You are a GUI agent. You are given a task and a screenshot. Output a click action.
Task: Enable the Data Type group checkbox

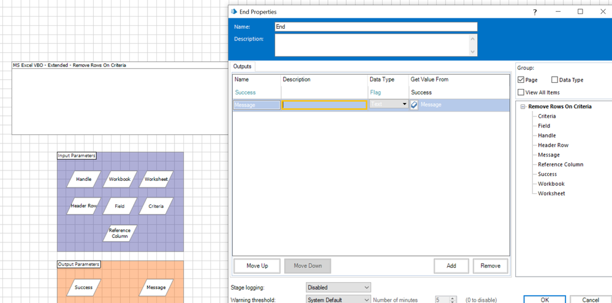click(x=554, y=80)
